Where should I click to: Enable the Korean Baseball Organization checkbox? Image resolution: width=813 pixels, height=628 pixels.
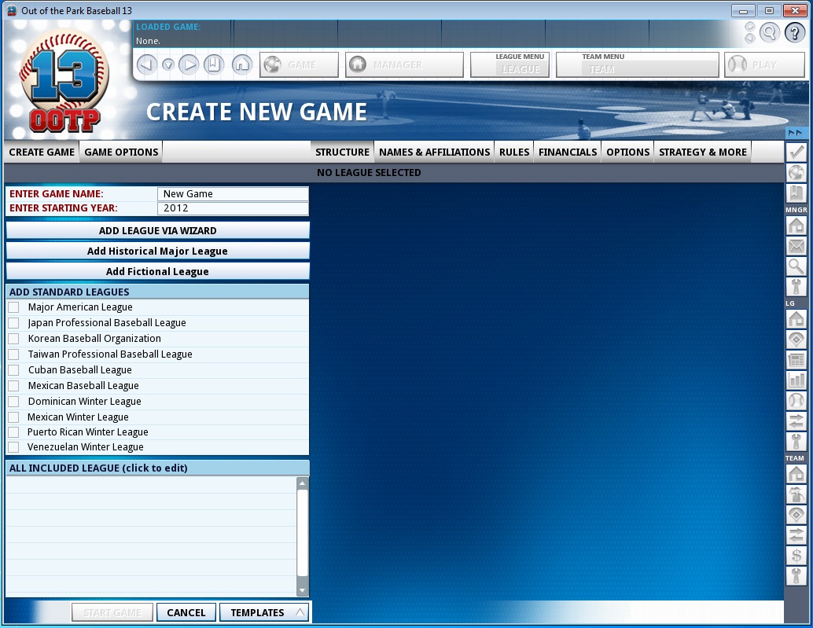click(14, 338)
